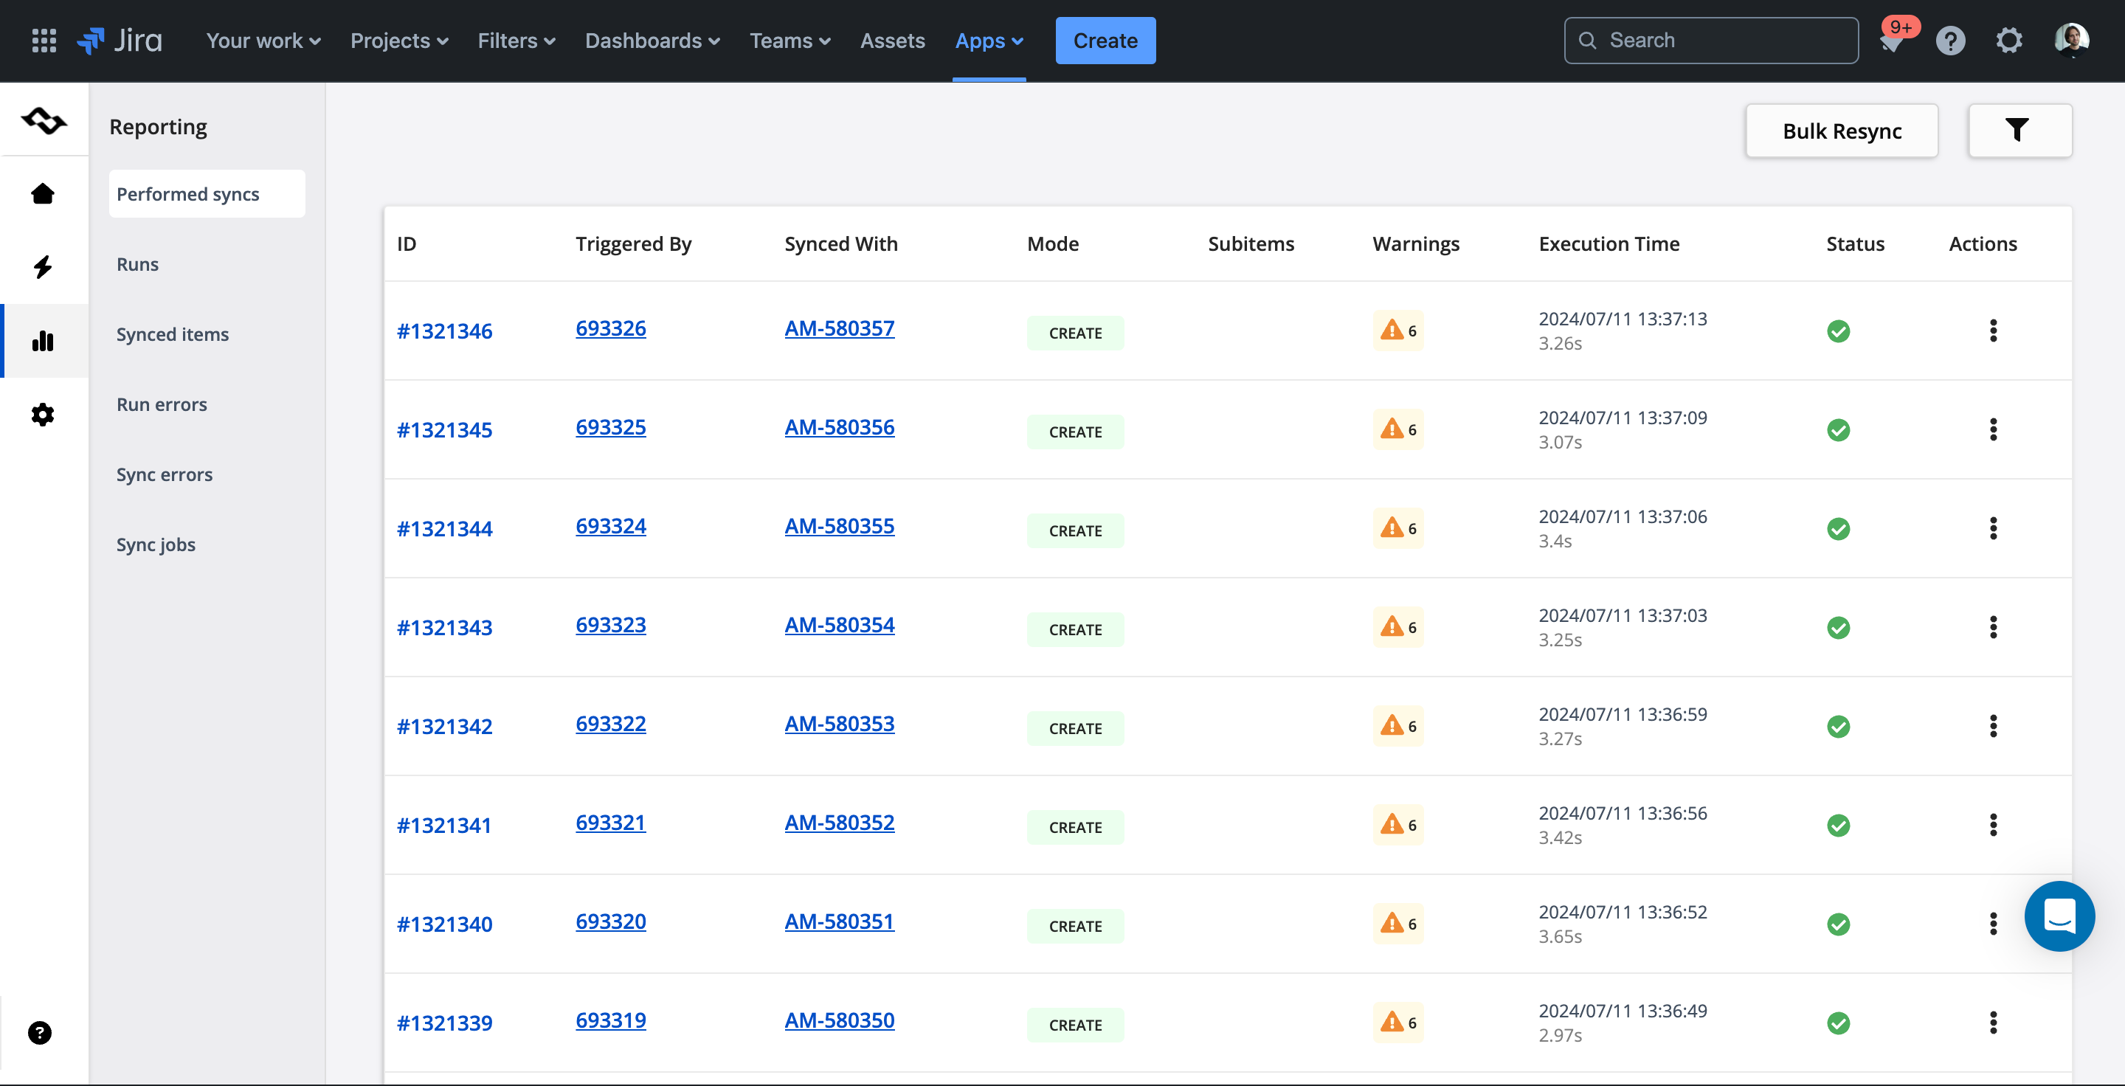Image resolution: width=2125 pixels, height=1086 pixels.
Task: Focus the Search field
Action: (x=1711, y=41)
